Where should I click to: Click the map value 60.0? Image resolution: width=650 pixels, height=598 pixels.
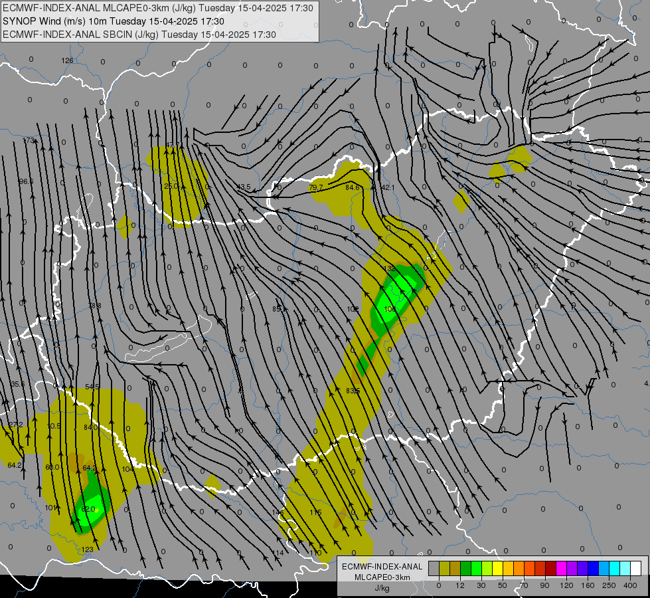coord(52,467)
